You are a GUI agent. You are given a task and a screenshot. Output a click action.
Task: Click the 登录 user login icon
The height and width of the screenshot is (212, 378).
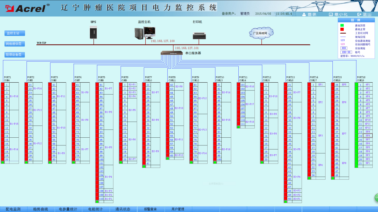click(304, 14)
